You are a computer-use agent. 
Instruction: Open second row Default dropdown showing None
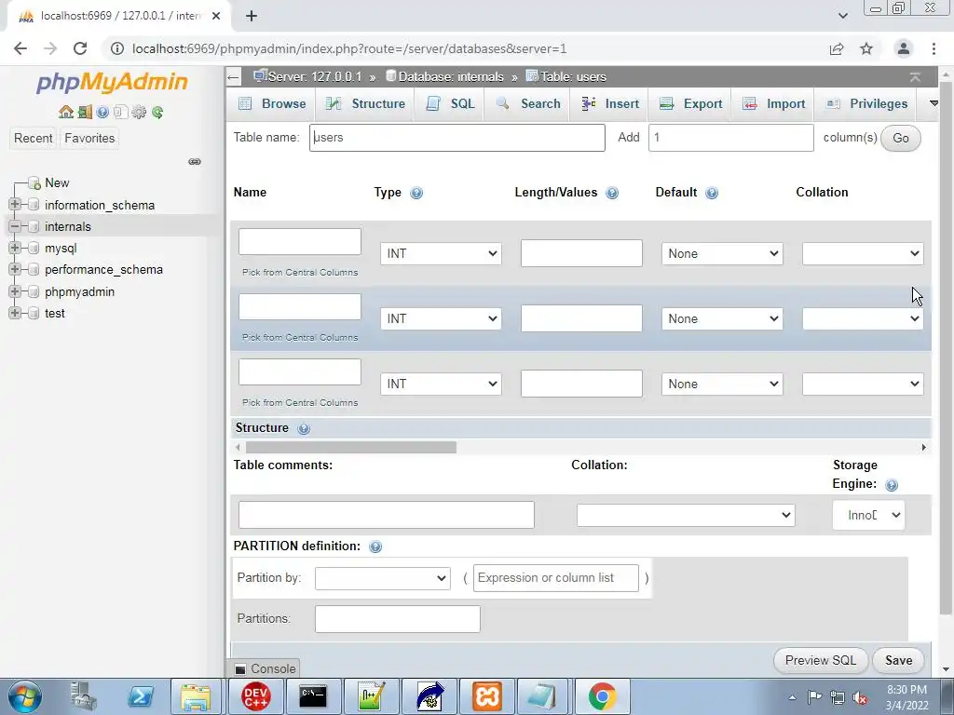(x=722, y=318)
